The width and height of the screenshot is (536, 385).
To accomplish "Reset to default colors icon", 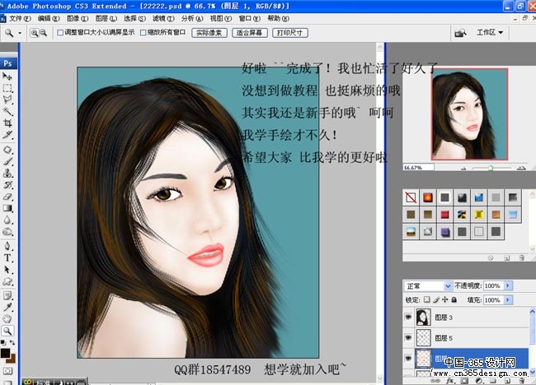I will (x=3, y=342).
